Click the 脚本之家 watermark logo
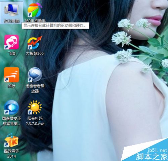 coord(152,157)
